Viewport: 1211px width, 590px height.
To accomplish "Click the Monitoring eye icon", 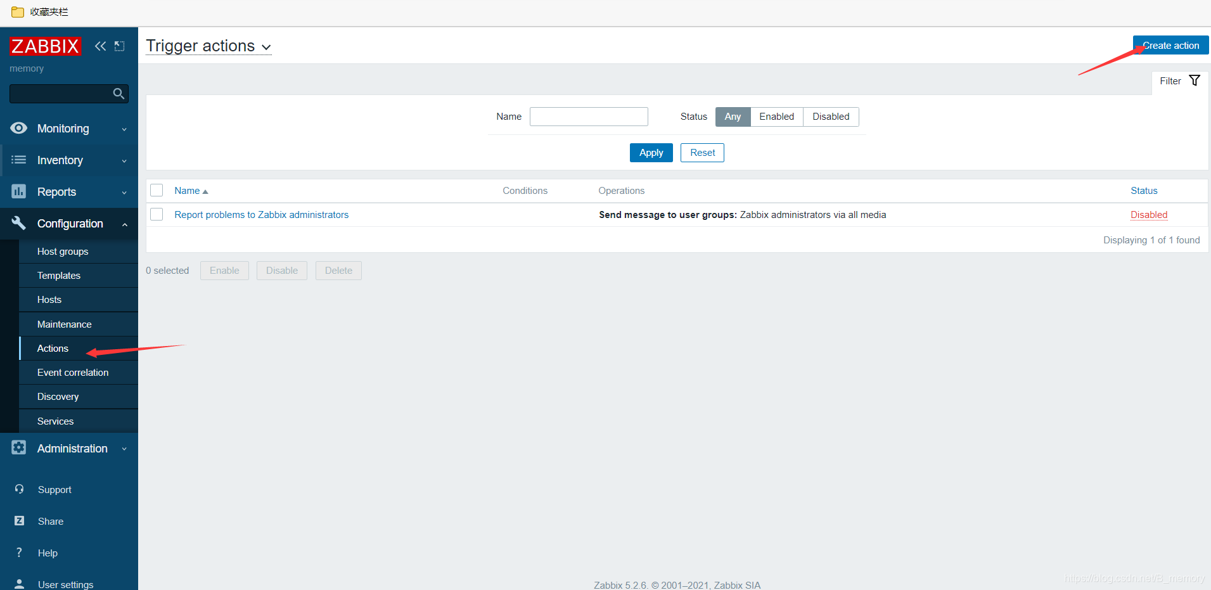I will coord(19,128).
